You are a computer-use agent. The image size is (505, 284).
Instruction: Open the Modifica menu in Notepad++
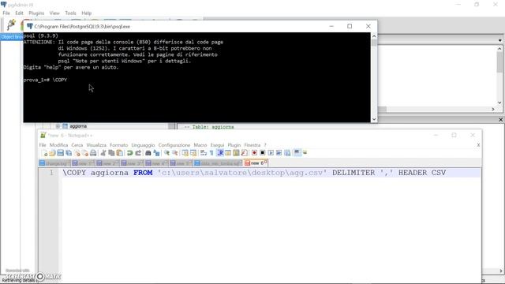pyautogui.click(x=58, y=145)
